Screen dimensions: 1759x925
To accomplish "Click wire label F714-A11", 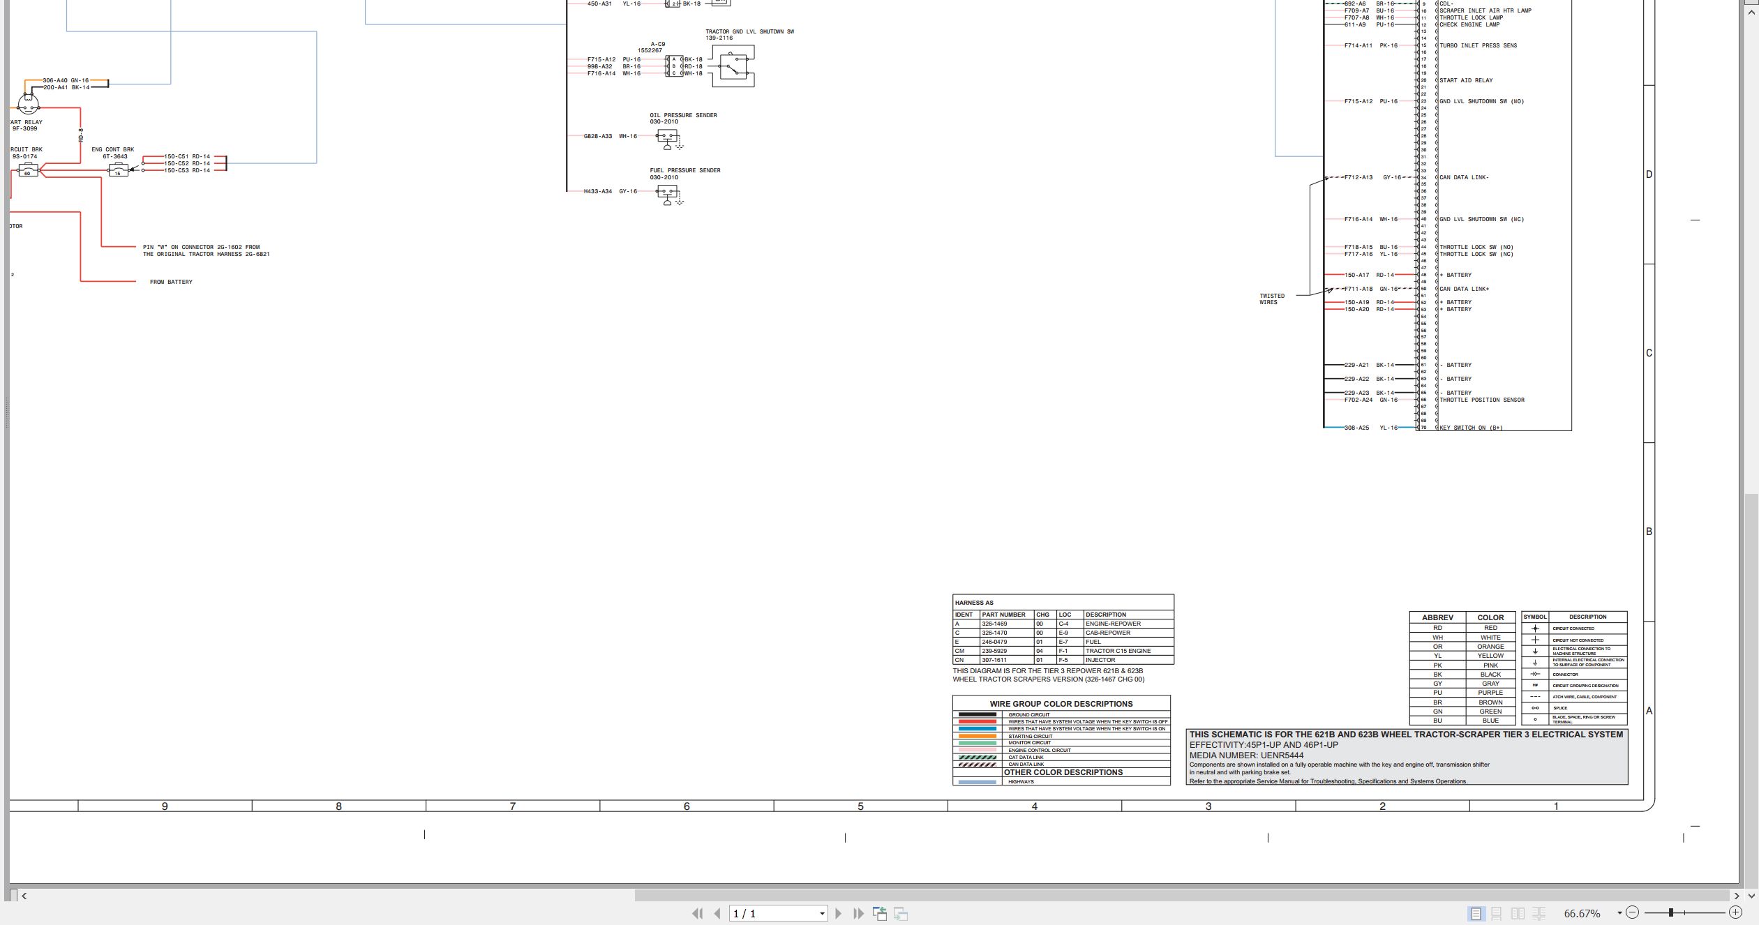I will click(1358, 45).
